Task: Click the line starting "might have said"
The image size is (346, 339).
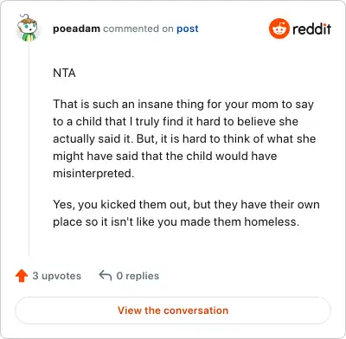Action: click(165, 156)
